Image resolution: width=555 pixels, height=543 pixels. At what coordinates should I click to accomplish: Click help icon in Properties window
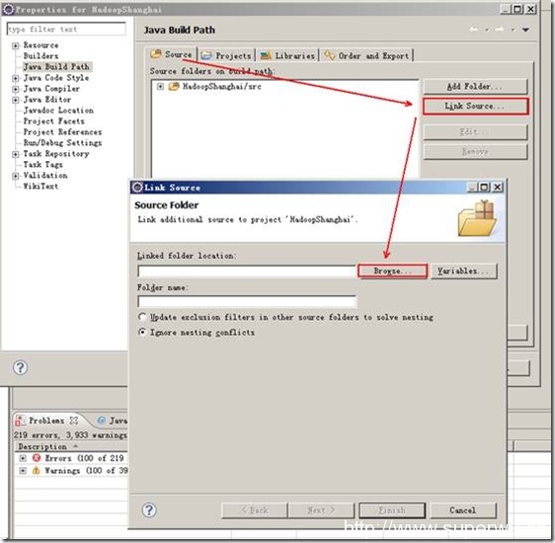20,367
